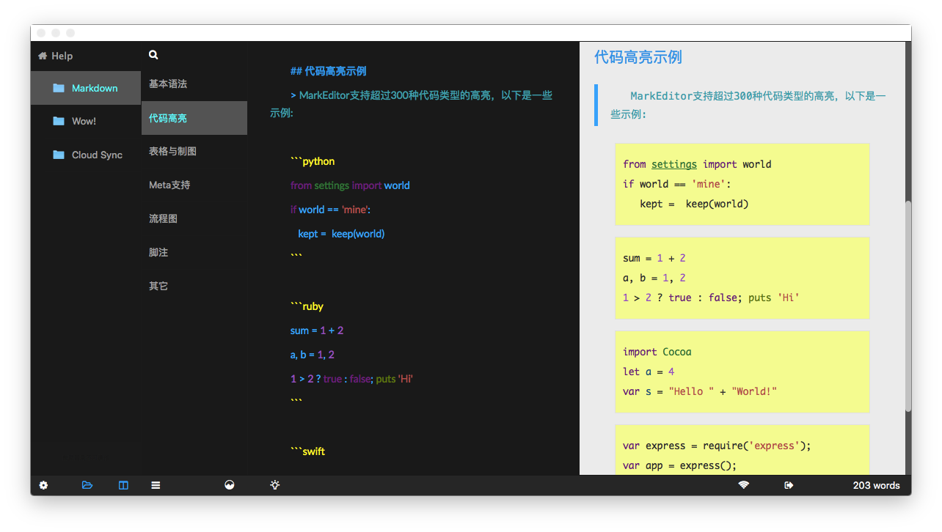Click the red window close button
Image resolution: width=942 pixels, height=532 pixels.
pos(41,33)
